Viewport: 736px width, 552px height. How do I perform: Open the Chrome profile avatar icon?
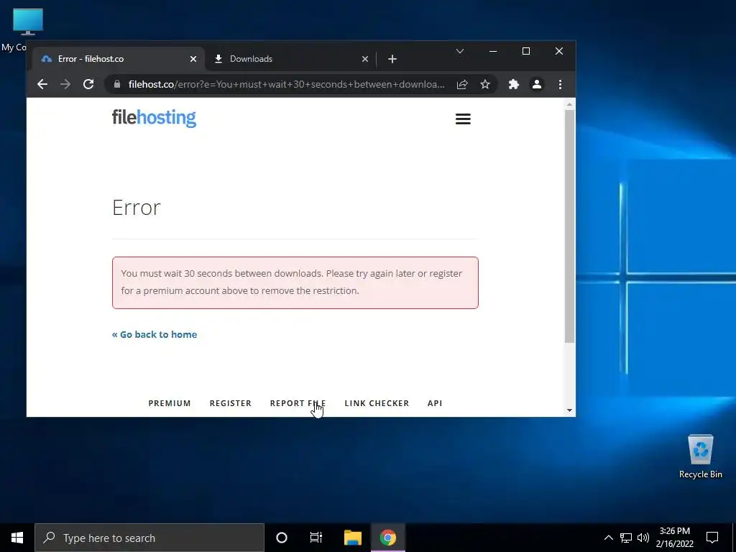[536, 85]
